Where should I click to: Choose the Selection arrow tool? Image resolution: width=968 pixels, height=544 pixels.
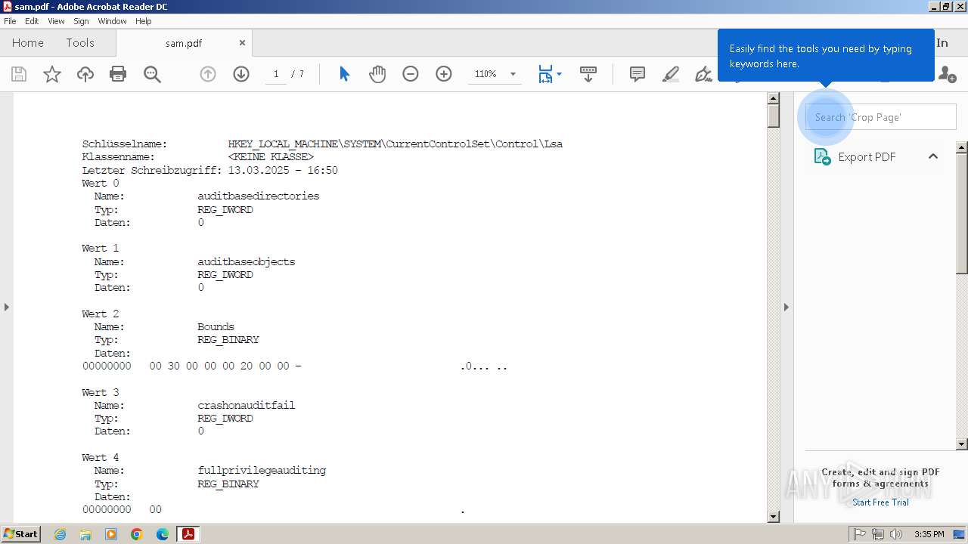tap(345, 74)
